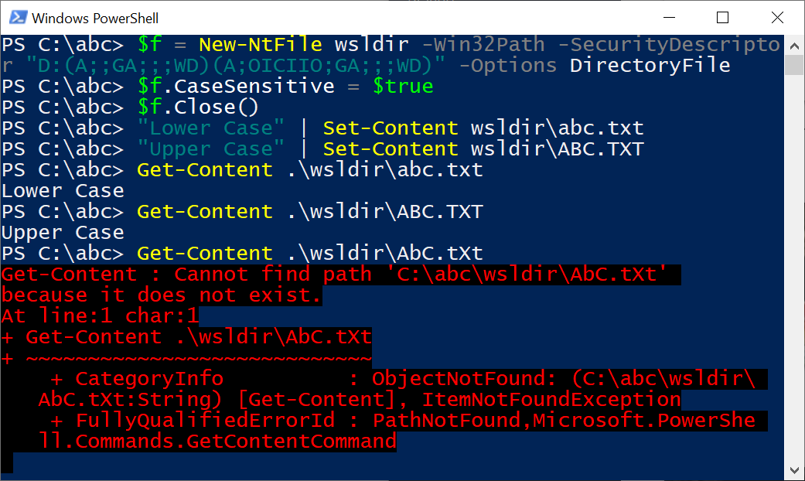805x481 pixels.
Task: Click the Get-Content .\wsldir\AbC.tXt command
Action: [309, 254]
